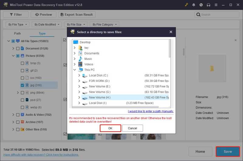Expand the Local Disk (C:) node
Viewport: 243px width, 161px height.
79,75
